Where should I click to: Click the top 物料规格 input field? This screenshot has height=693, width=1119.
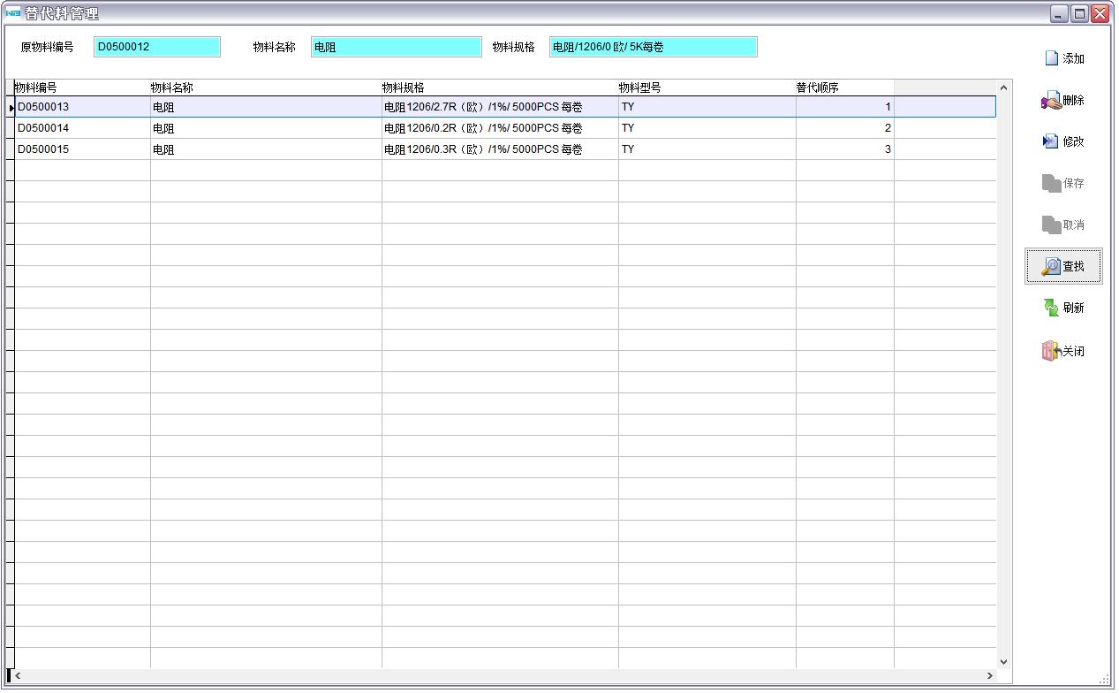[653, 47]
